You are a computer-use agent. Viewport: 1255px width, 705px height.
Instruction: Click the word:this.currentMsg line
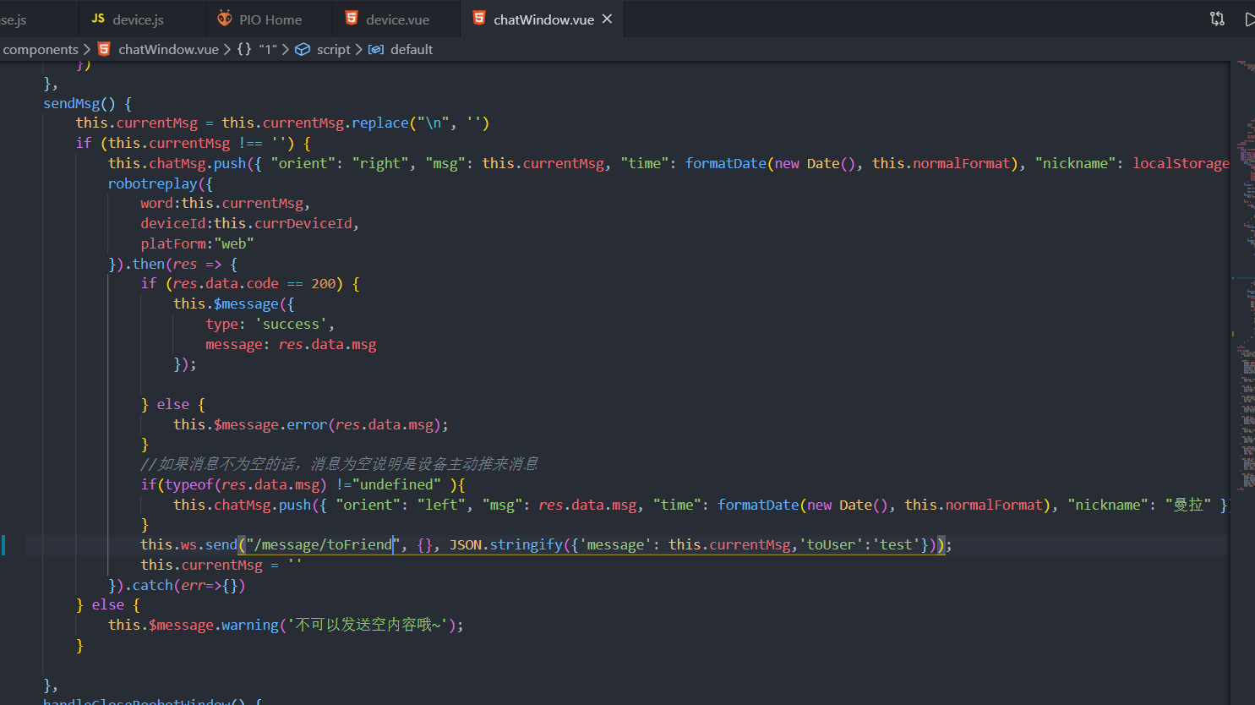click(x=225, y=203)
